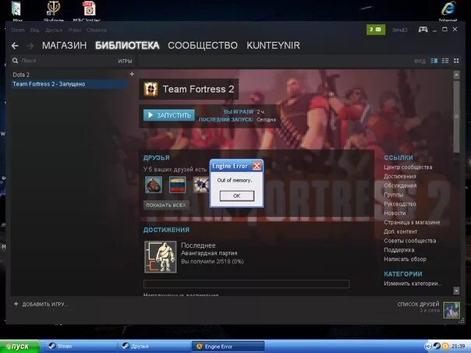Select Dota 2 in the games list
Screen dimensions: 471x353
point(21,75)
